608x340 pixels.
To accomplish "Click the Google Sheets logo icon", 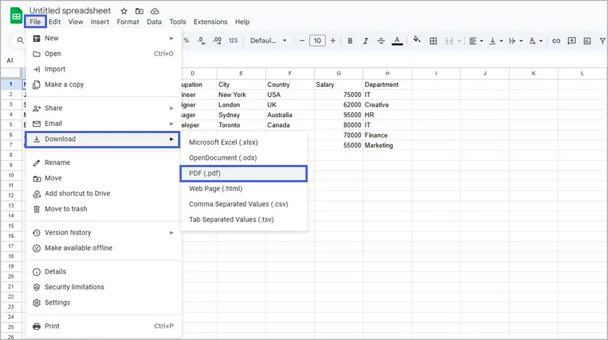I will point(16,16).
